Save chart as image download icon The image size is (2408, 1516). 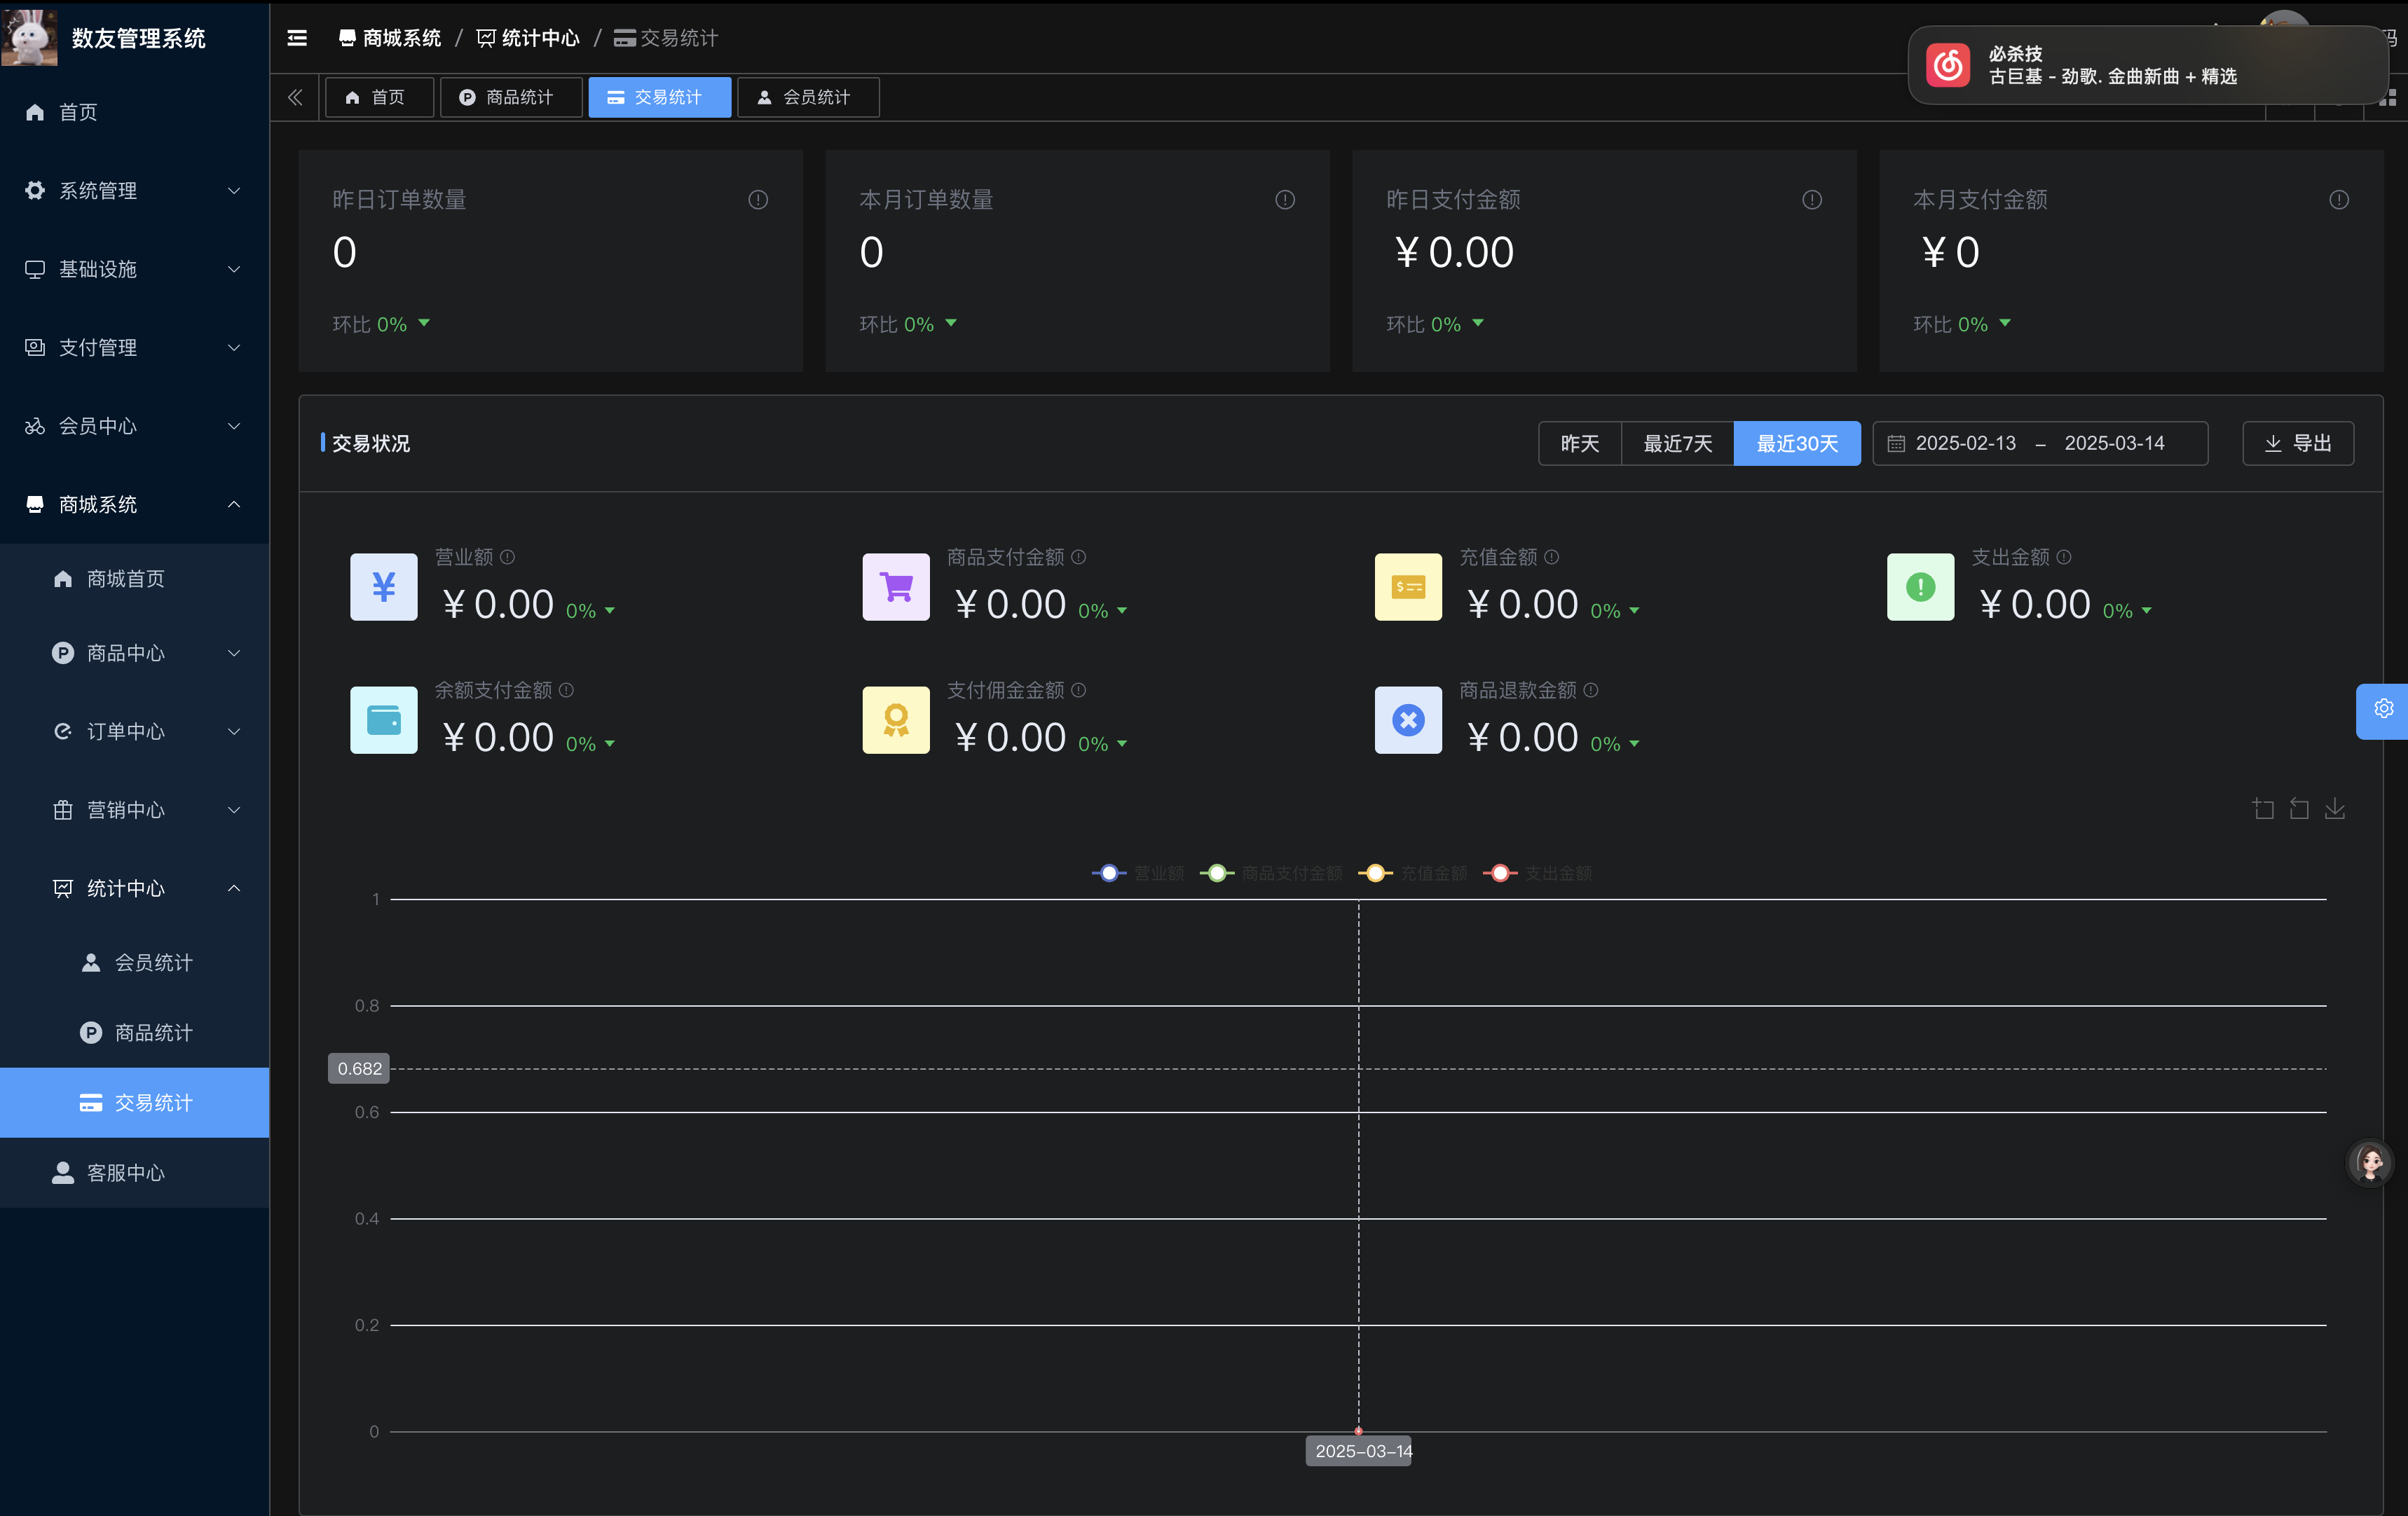tap(2335, 808)
